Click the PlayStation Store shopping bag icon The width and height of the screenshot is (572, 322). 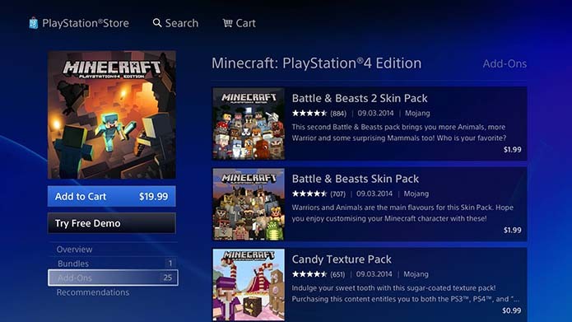33,23
